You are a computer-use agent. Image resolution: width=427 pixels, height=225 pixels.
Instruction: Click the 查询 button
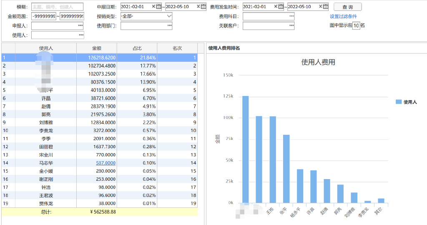(347, 7)
